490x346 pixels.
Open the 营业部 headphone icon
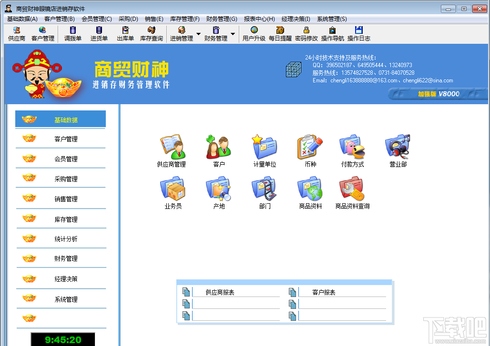coord(398,147)
